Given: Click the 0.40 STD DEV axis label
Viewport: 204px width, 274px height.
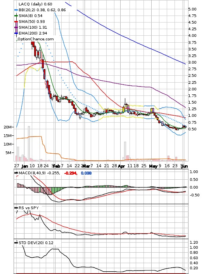Looking at the screenshot, I should (194, 263).
